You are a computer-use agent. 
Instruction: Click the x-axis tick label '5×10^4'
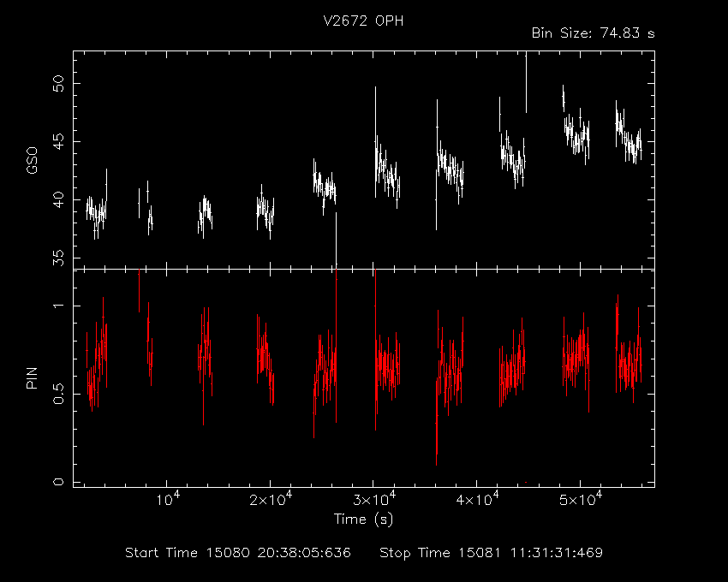[x=581, y=499]
